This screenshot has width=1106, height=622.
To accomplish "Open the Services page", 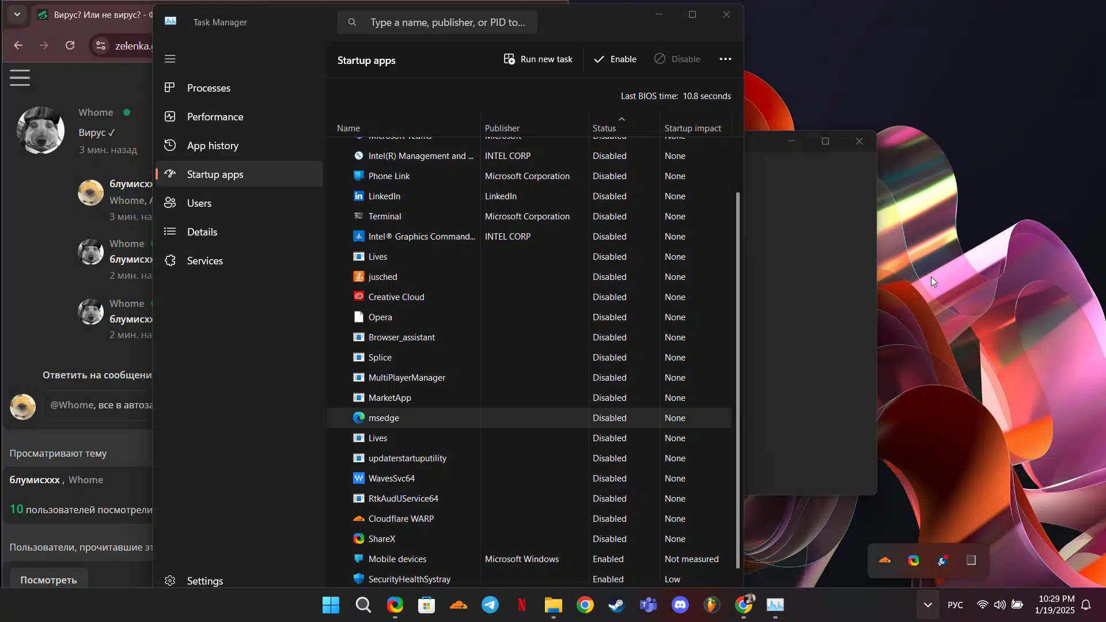I will [x=239, y=261].
